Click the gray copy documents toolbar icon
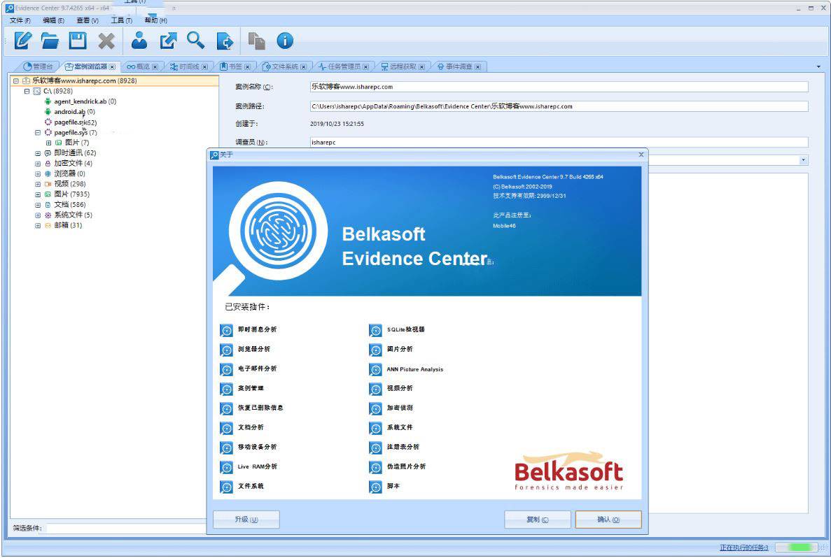The height and width of the screenshot is (558, 831). 256,41
